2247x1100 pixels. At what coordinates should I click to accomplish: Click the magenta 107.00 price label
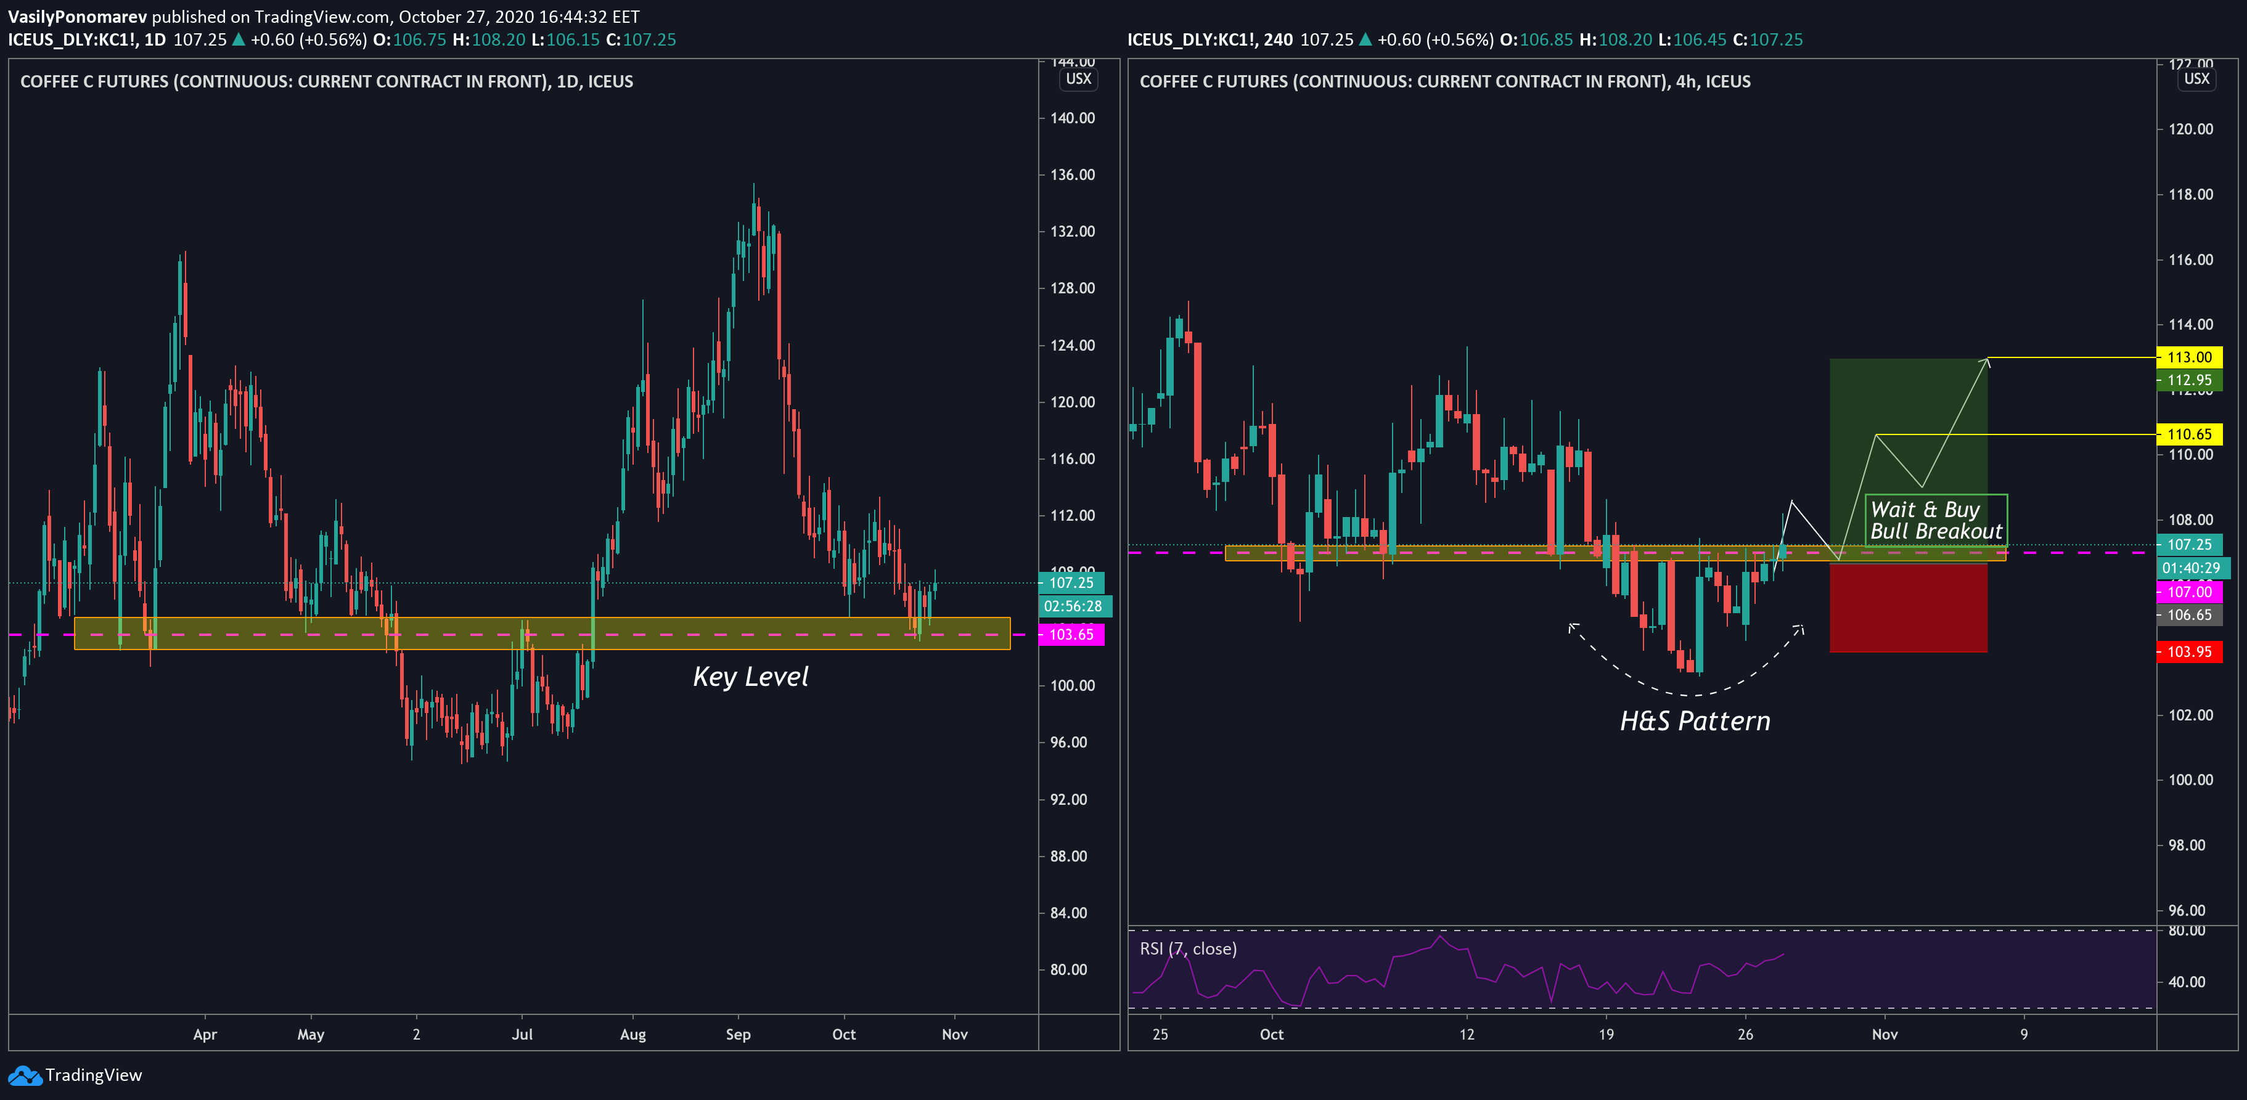[2190, 592]
